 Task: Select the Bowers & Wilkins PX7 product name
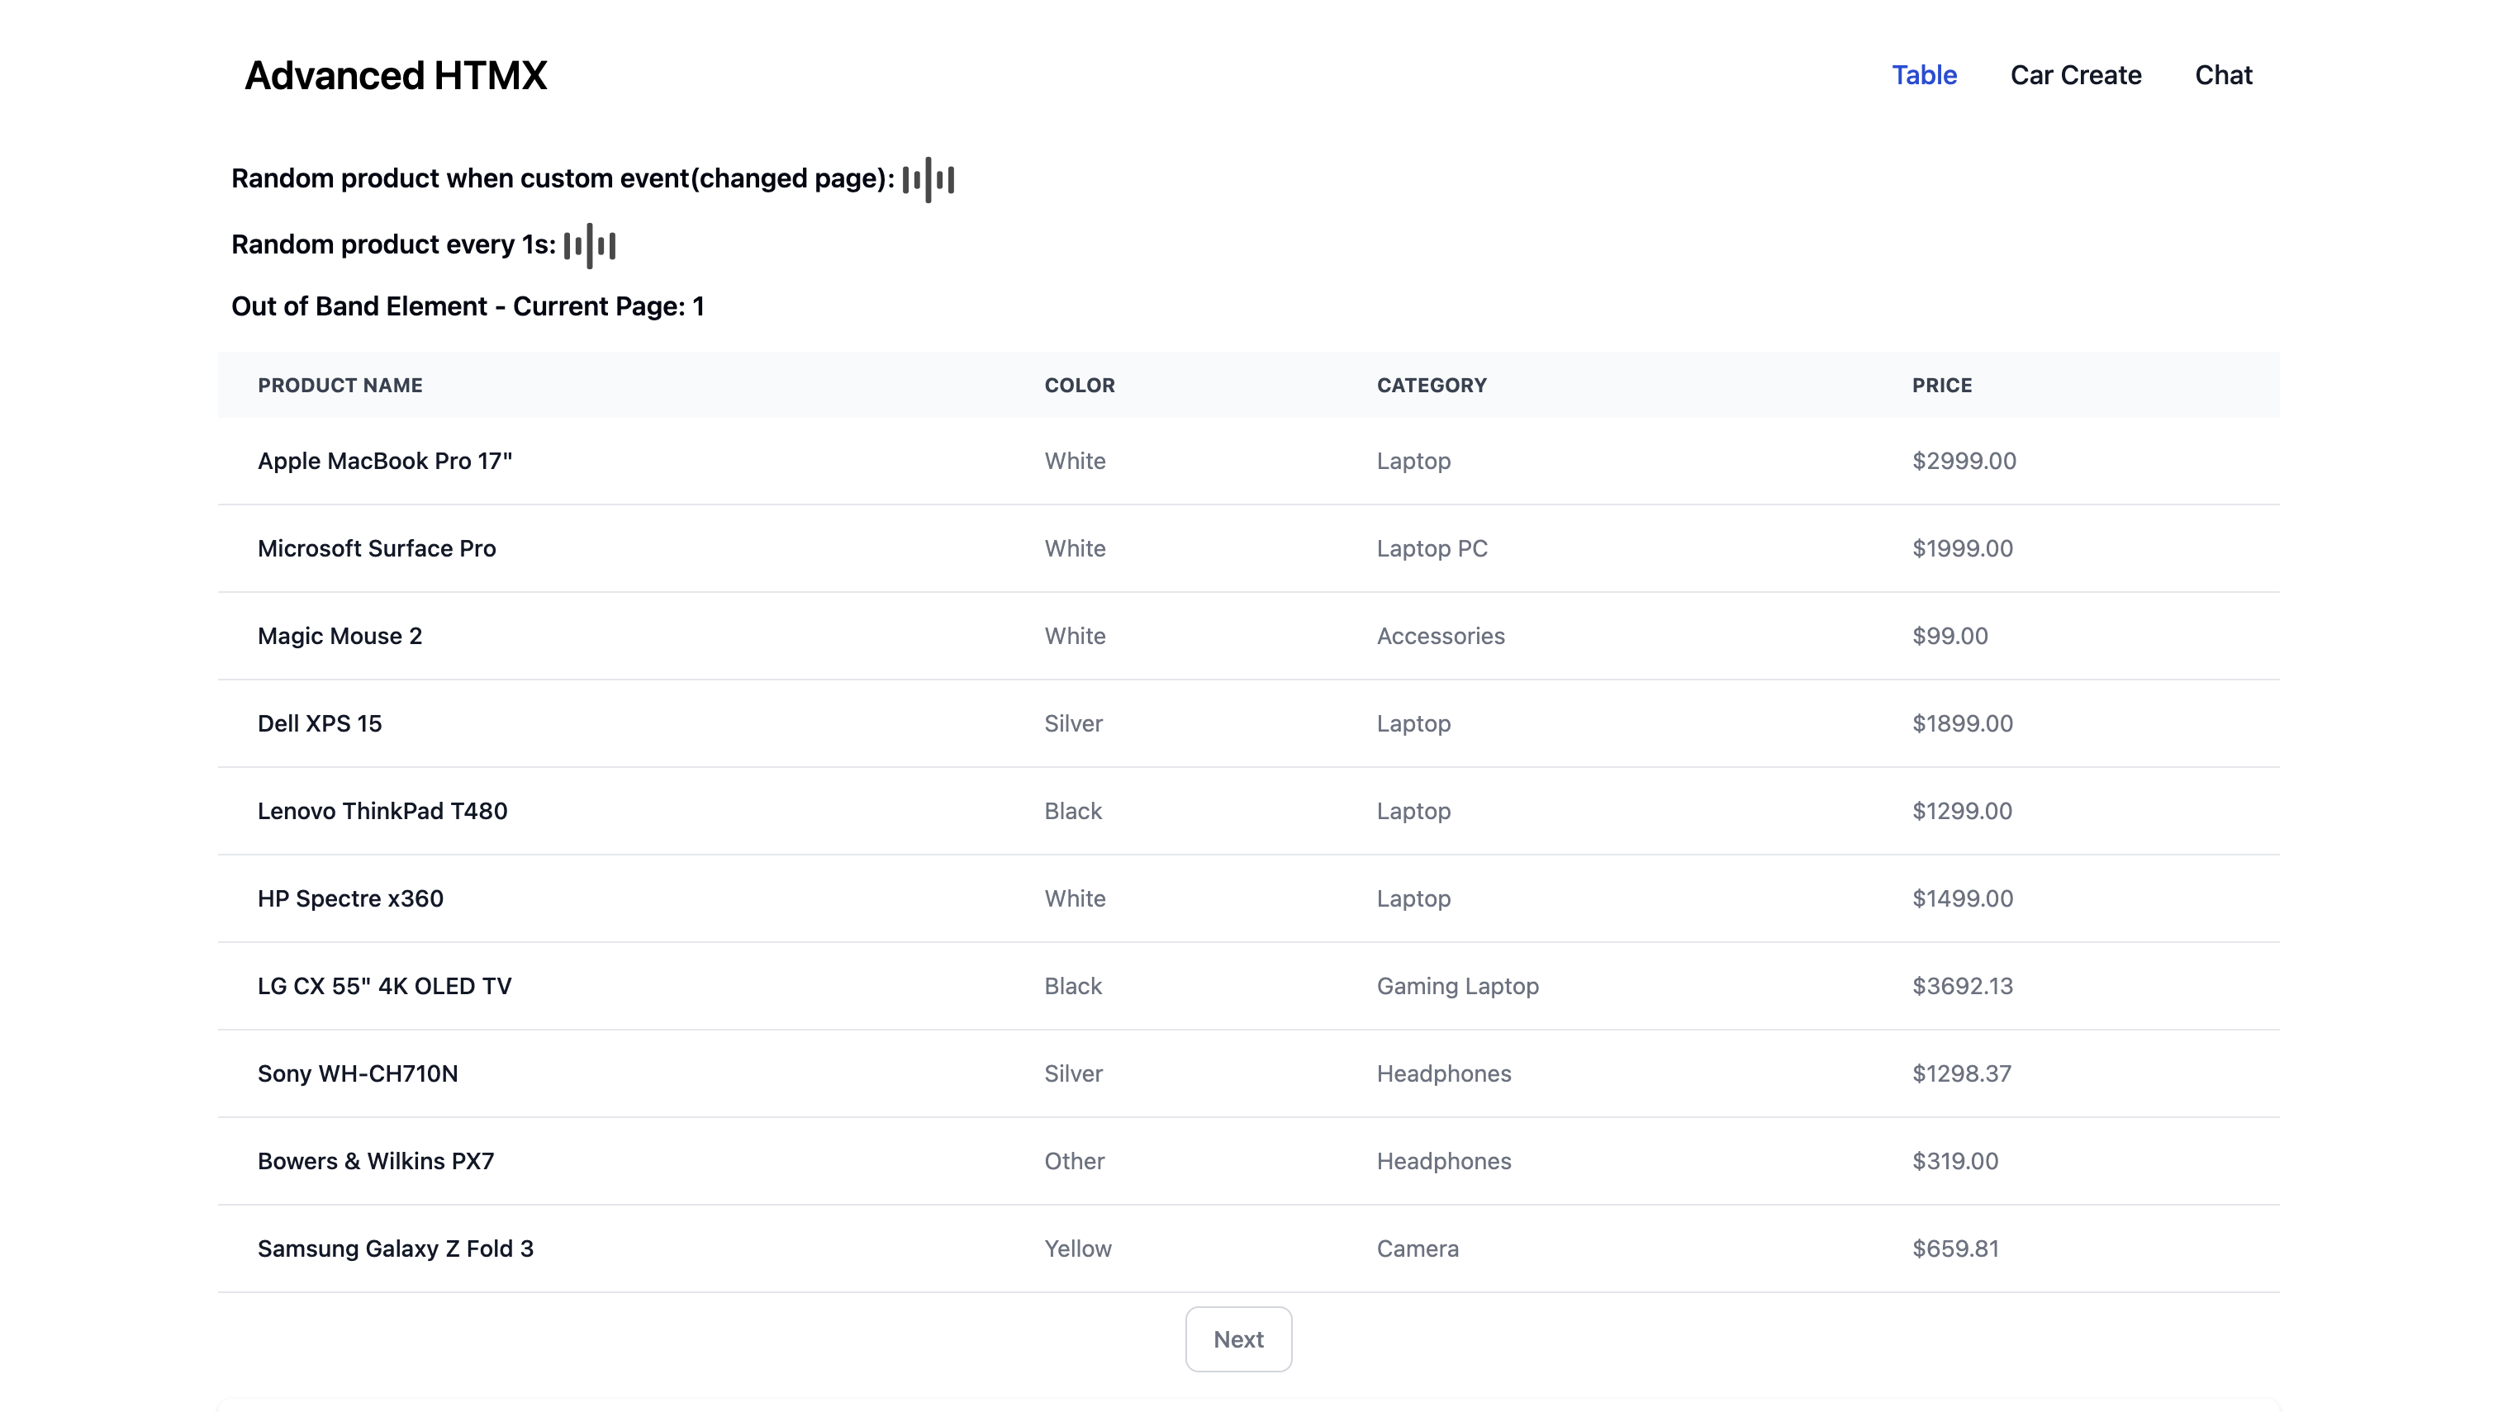(375, 1161)
